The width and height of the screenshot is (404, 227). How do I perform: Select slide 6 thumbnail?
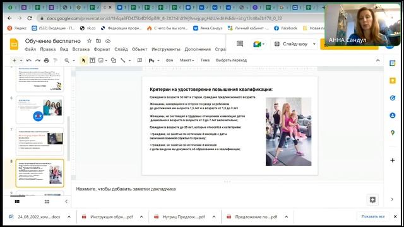pos(40,110)
